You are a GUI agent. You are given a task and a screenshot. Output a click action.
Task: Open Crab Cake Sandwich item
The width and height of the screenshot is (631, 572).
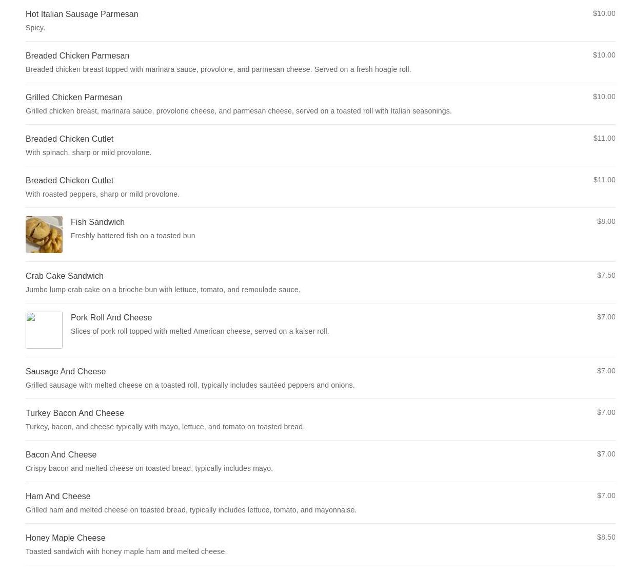(x=321, y=282)
